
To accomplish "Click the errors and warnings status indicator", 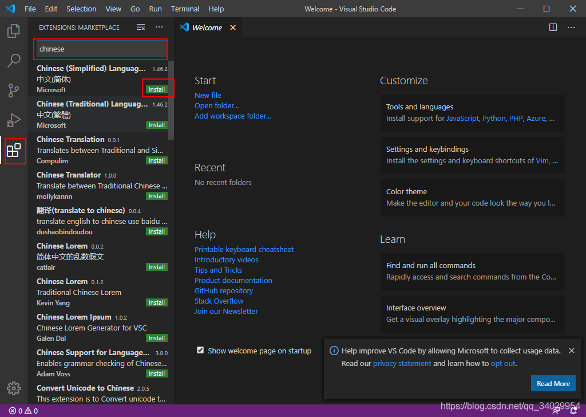I will click(23, 411).
